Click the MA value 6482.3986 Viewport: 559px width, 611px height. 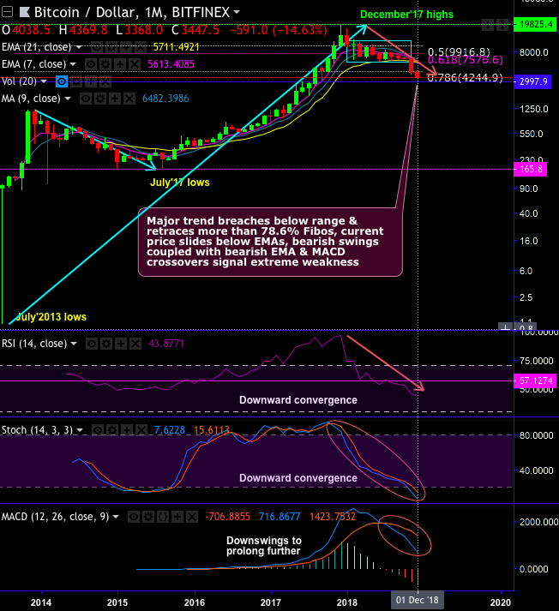coord(165,99)
